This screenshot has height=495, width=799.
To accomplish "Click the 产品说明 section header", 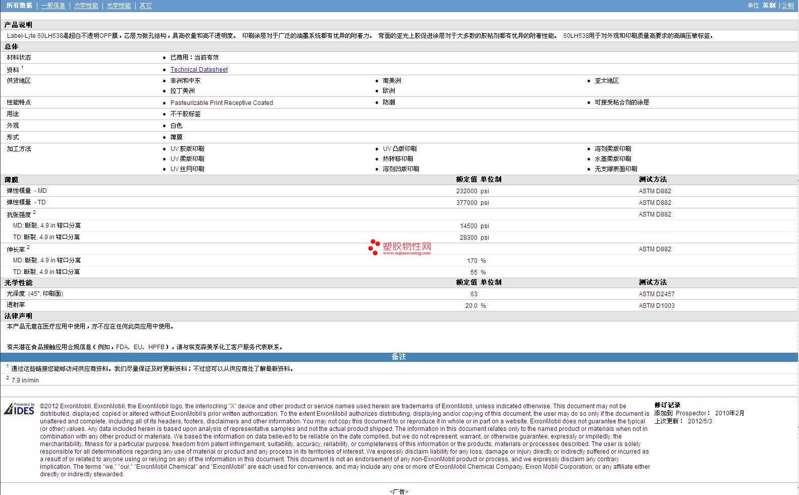I will click(18, 25).
